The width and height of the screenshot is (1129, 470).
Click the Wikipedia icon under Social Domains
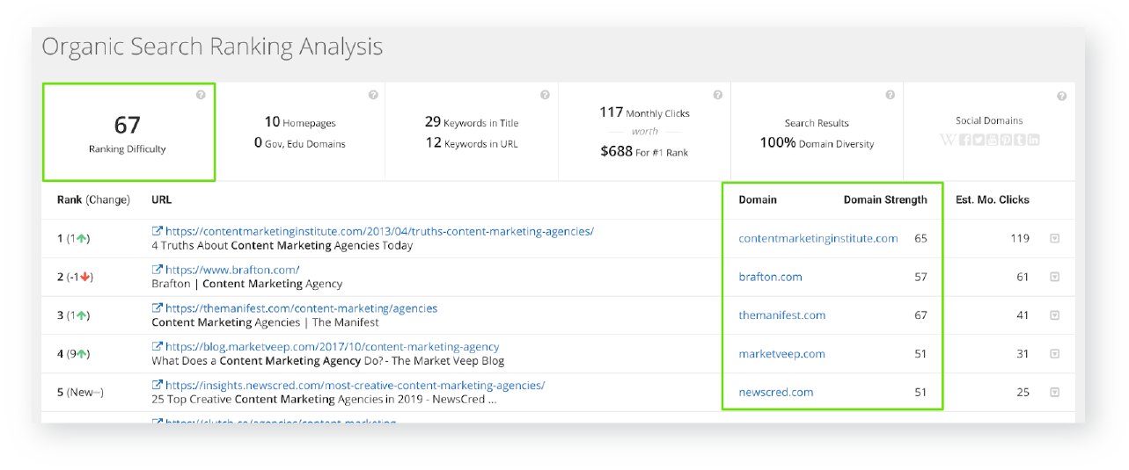pos(948,140)
